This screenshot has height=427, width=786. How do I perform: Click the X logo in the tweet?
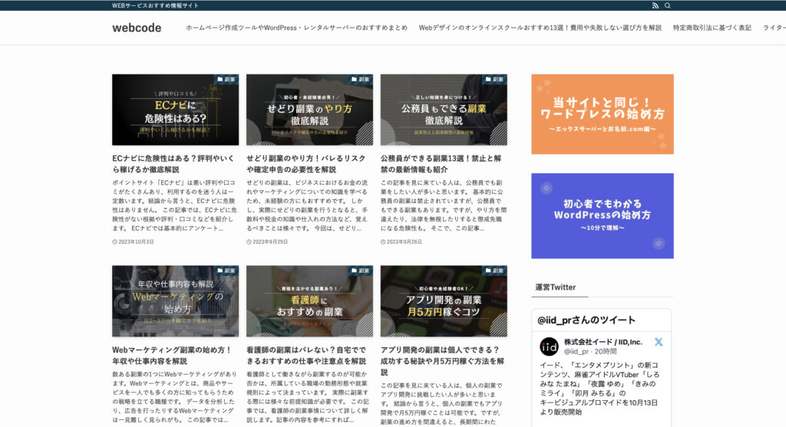658,342
